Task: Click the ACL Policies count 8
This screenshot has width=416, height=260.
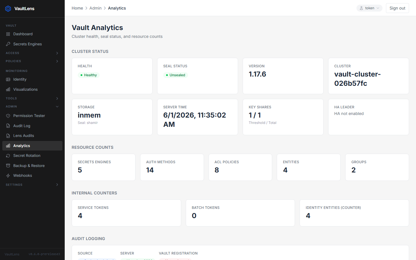Action: pyautogui.click(x=217, y=170)
